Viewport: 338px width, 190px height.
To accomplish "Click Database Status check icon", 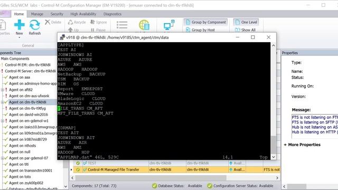I will point(155,186).
